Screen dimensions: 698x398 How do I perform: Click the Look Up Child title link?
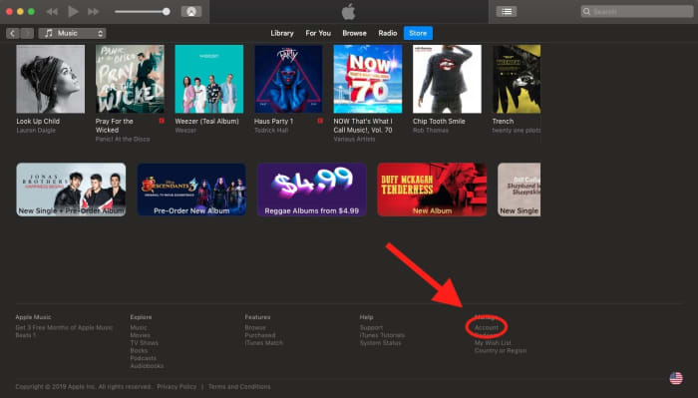tap(38, 121)
